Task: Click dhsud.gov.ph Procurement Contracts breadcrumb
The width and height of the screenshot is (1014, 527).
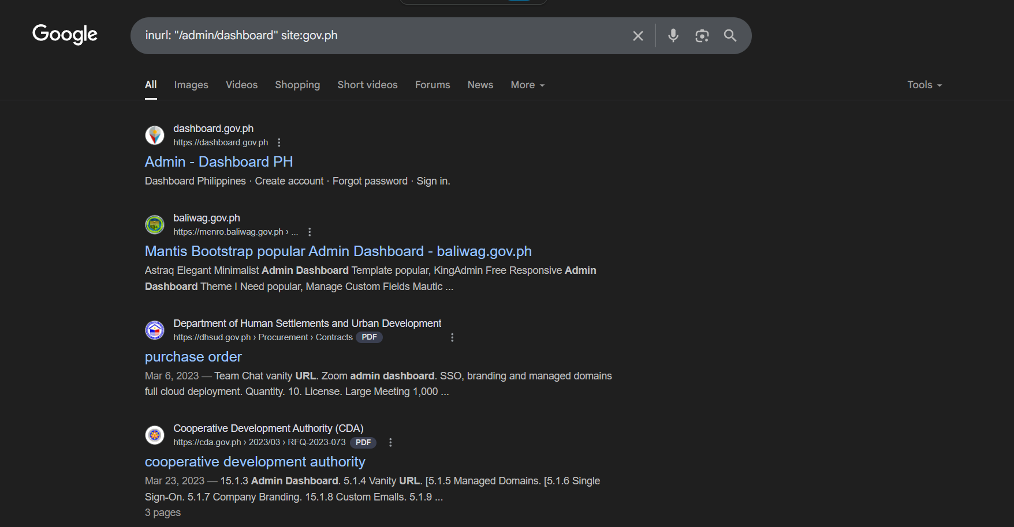Action: coord(263,337)
